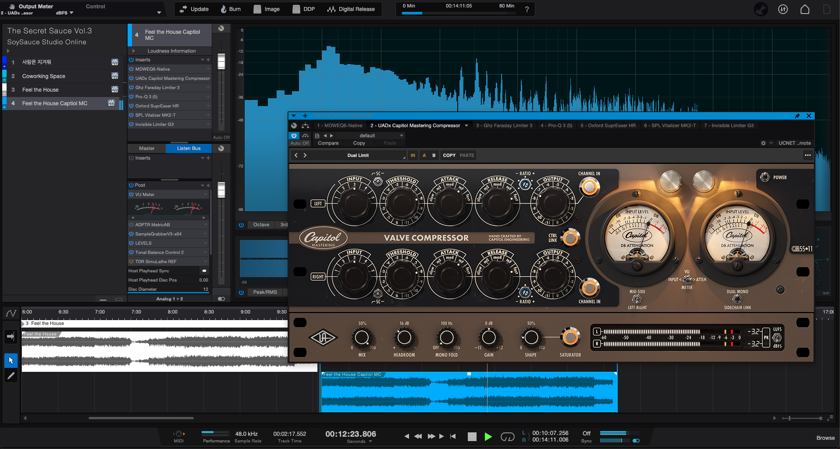Click the DDP export icon

(x=296, y=9)
